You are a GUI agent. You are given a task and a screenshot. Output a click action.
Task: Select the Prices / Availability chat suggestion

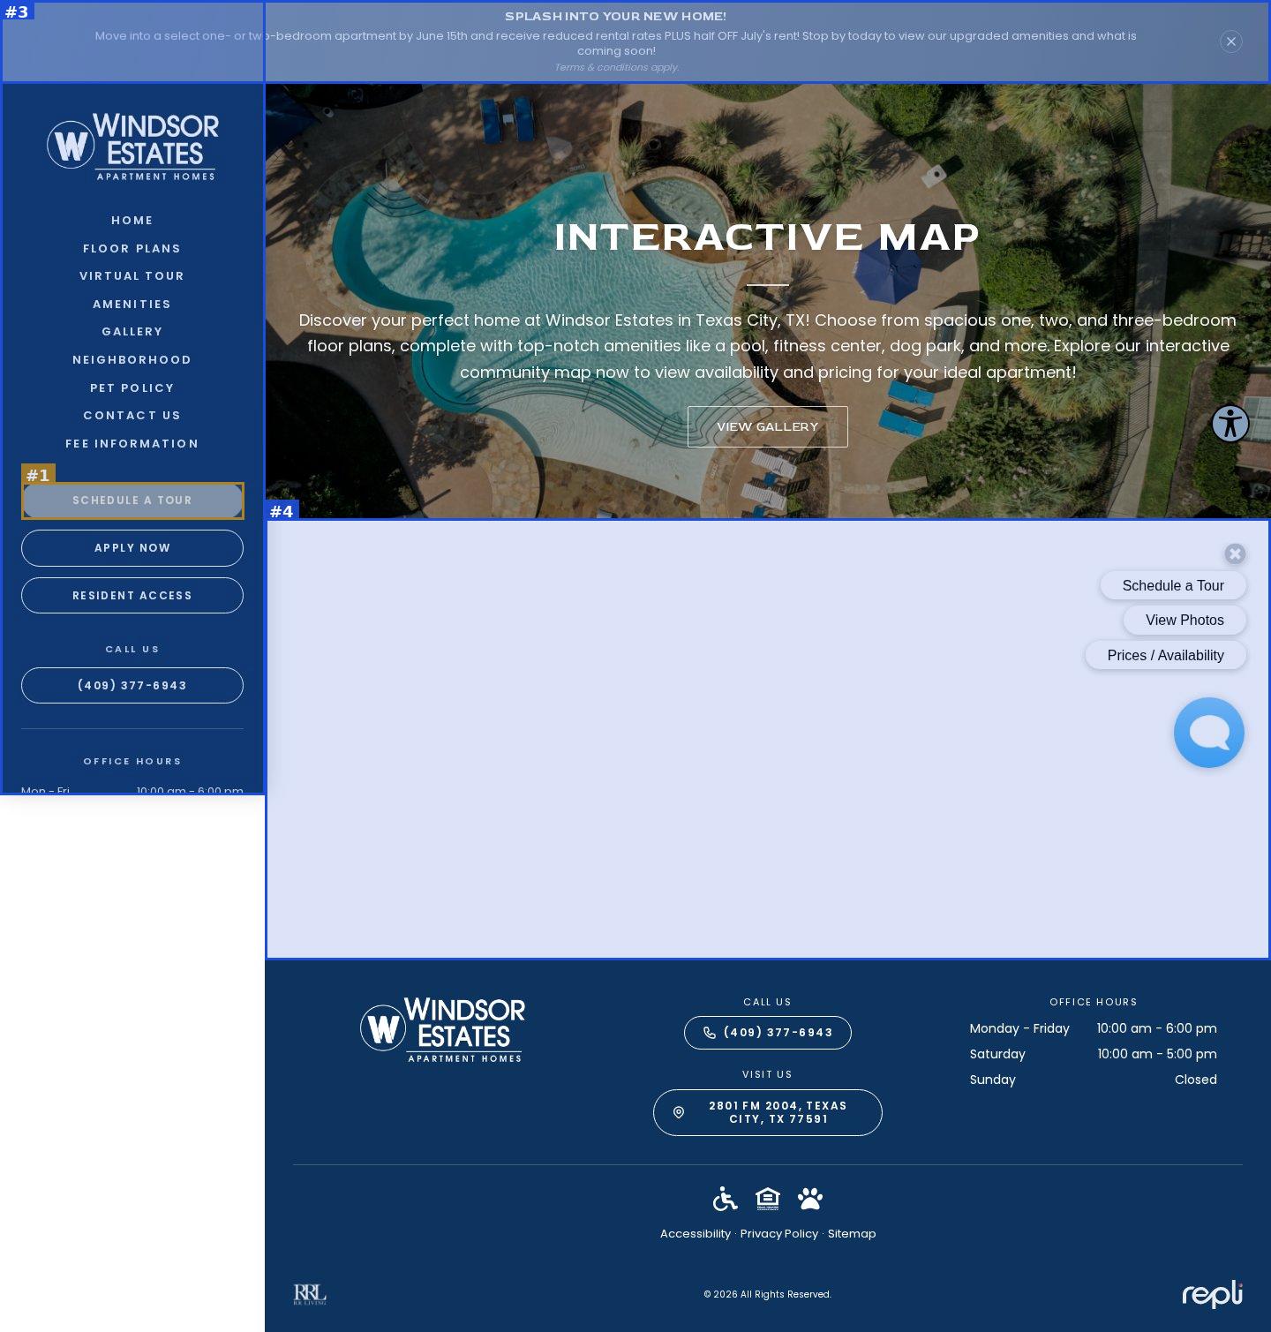coord(1166,655)
